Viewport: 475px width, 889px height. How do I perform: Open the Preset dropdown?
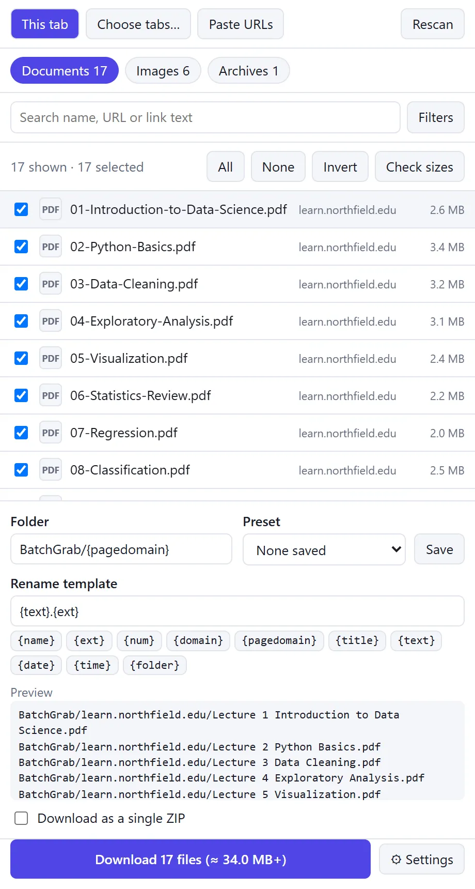click(x=324, y=549)
